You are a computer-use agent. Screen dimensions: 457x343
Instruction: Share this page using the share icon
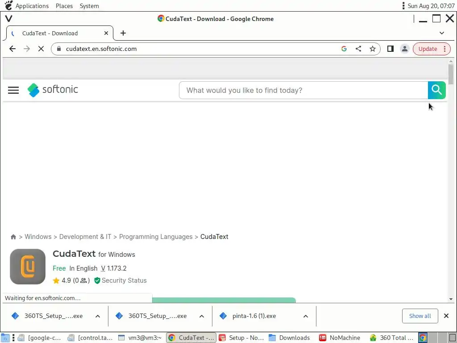click(358, 49)
